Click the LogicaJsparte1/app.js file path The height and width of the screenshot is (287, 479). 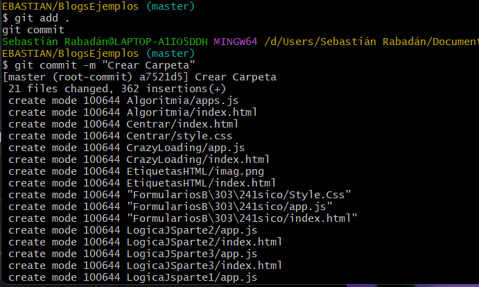pyautogui.click(x=191, y=277)
